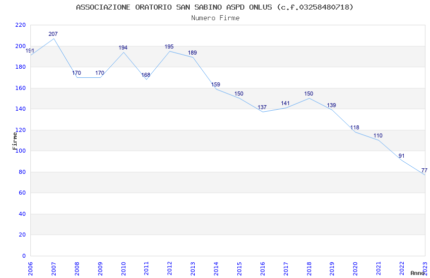Click the y-axis label 0
The image size is (430, 278).
(24, 256)
